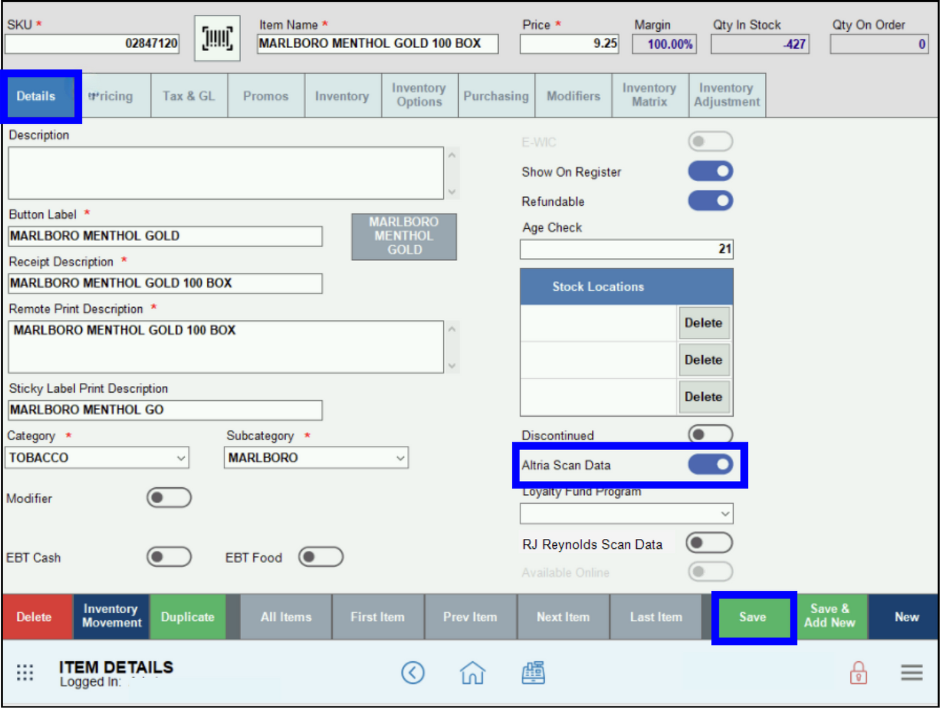Turn on the Modifier switch
The image size is (941, 710).
pyautogui.click(x=169, y=498)
